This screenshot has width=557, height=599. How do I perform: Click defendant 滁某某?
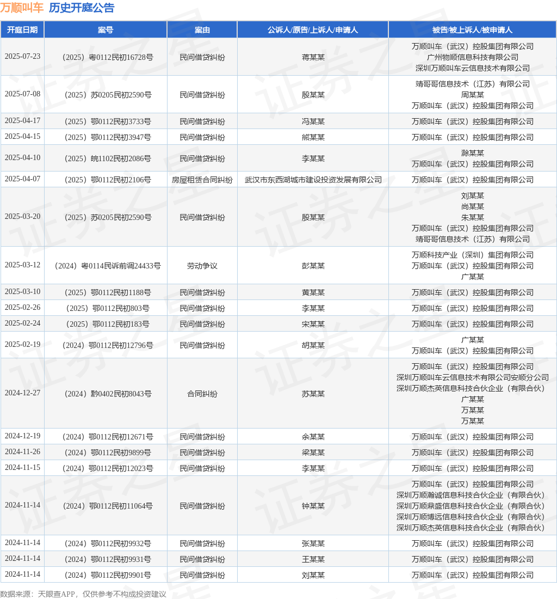point(473,153)
